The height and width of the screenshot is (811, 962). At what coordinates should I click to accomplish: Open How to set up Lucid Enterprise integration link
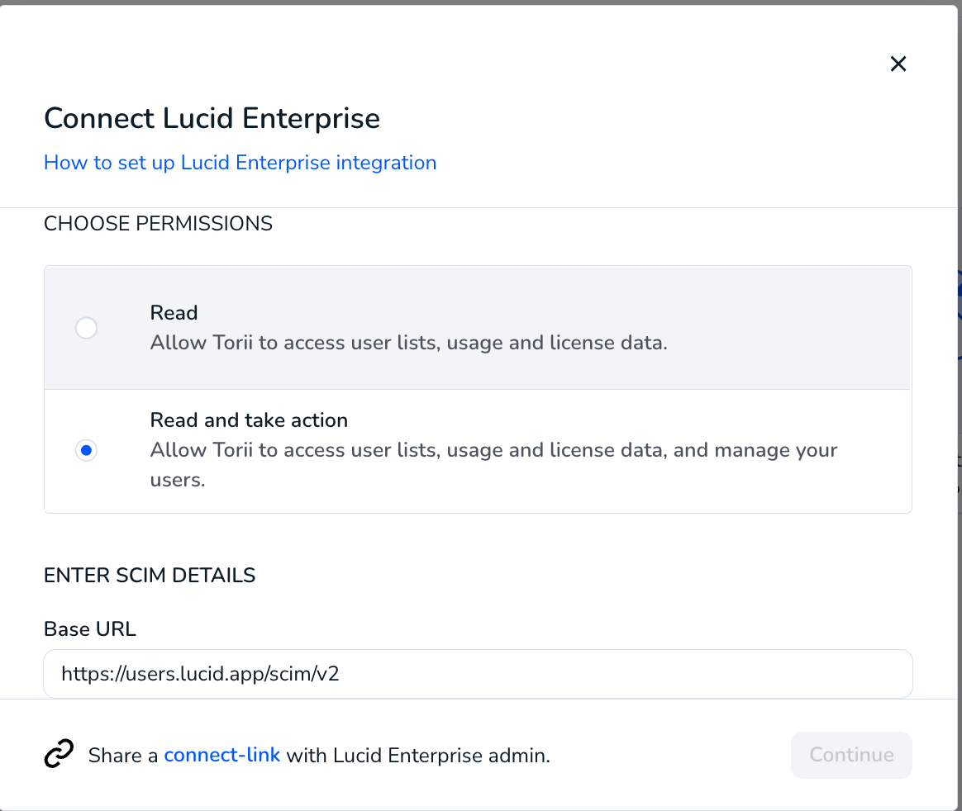click(x=240, y=163)
